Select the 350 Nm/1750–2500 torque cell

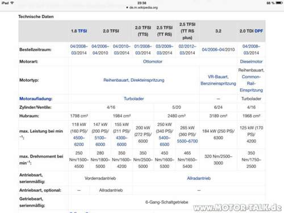(251, 160)
